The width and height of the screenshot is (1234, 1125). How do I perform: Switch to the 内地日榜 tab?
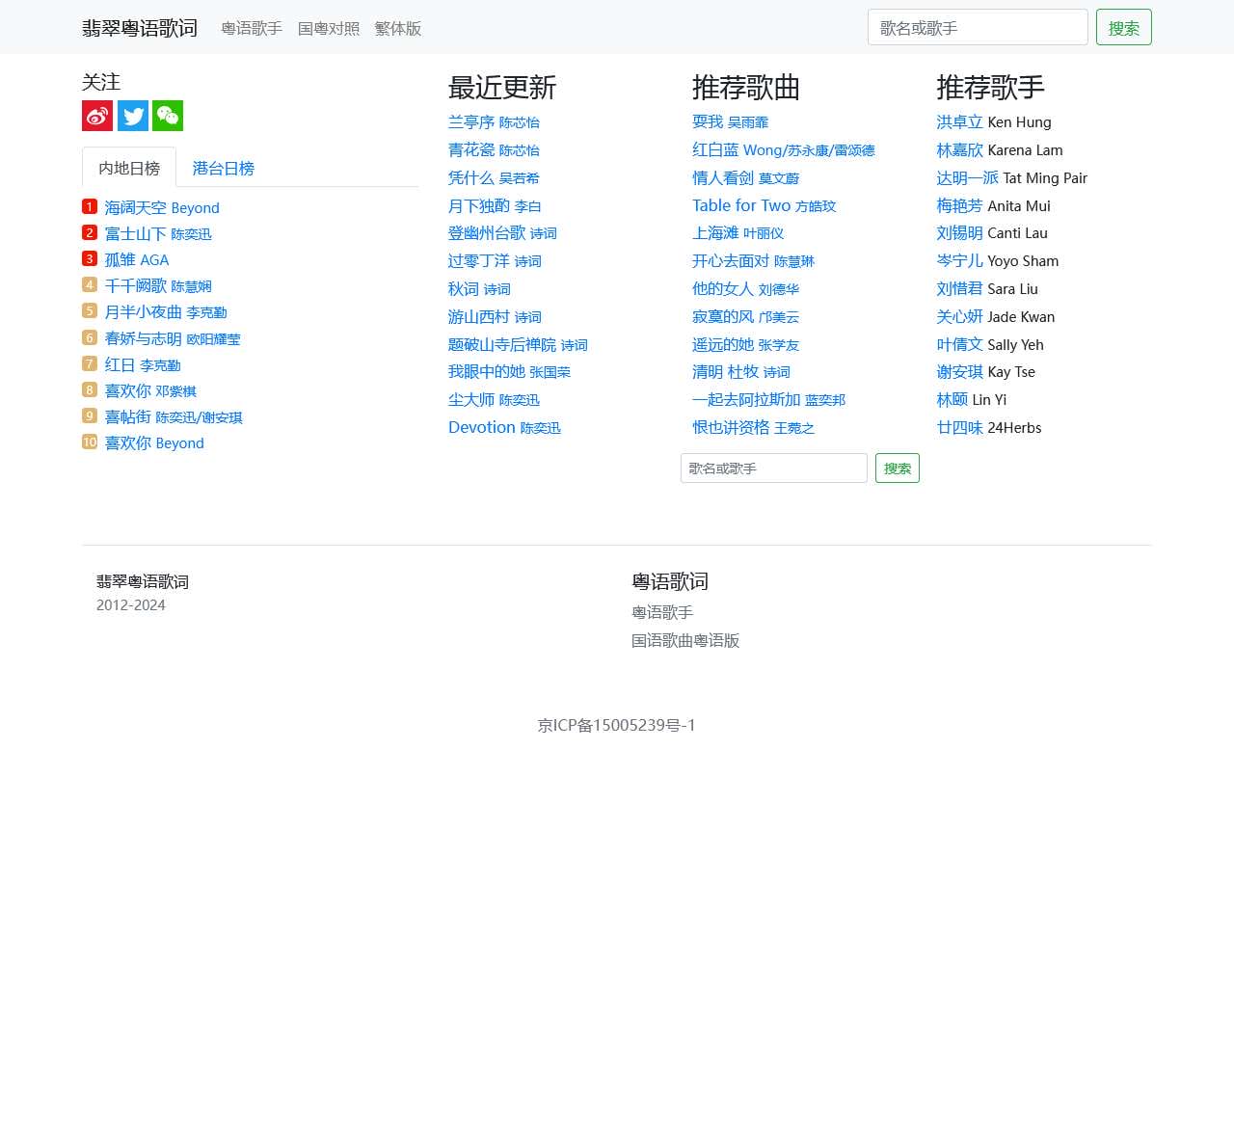pos(129,168)
